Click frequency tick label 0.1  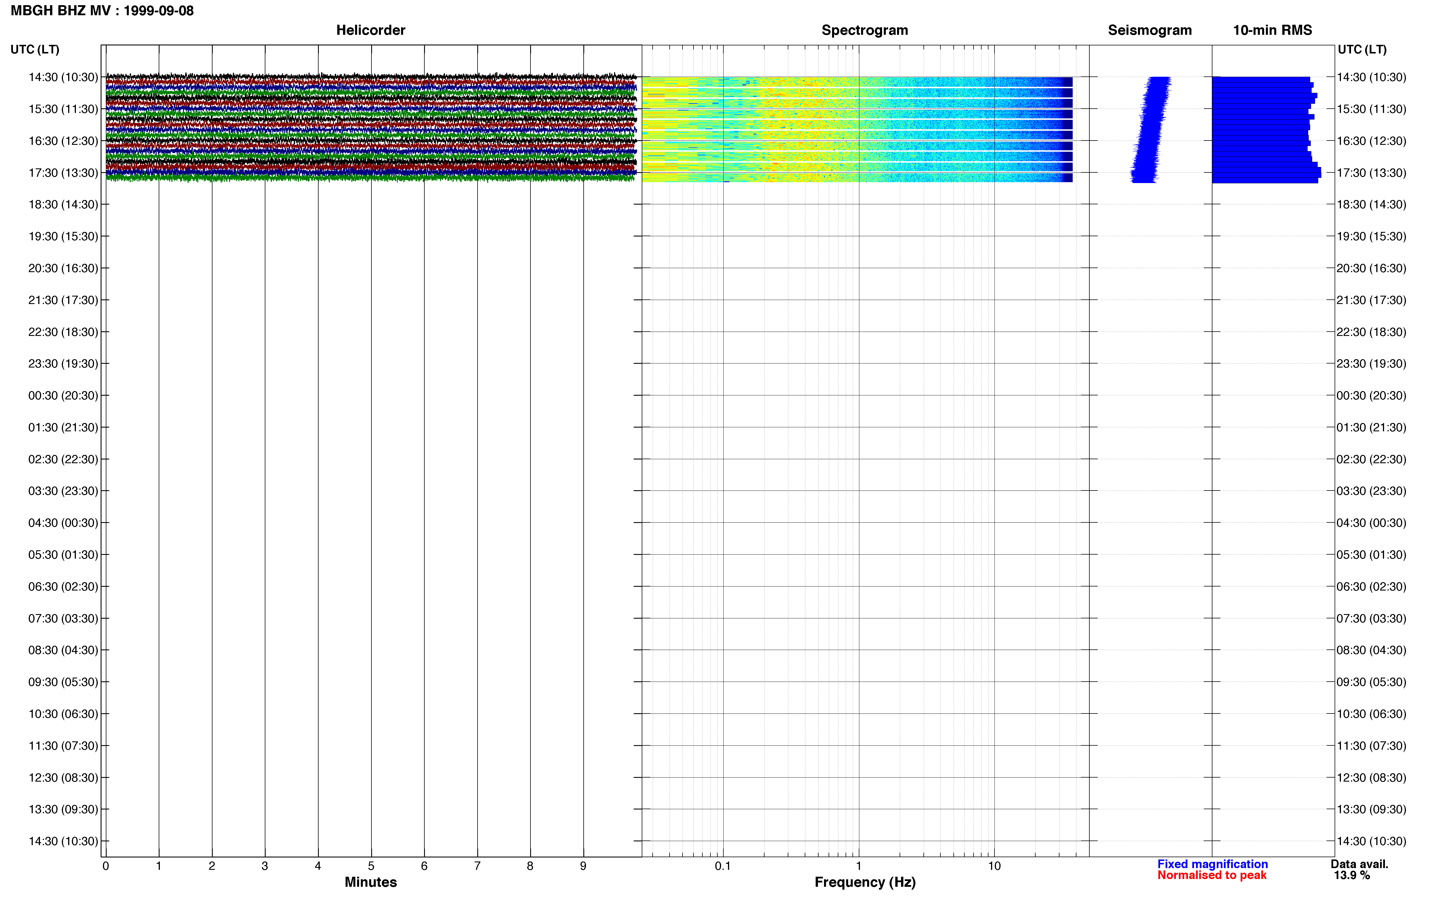[x=723, y=866]
